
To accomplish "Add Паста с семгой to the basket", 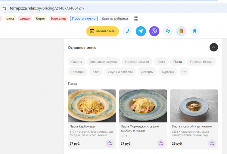I will click(212, 143).
